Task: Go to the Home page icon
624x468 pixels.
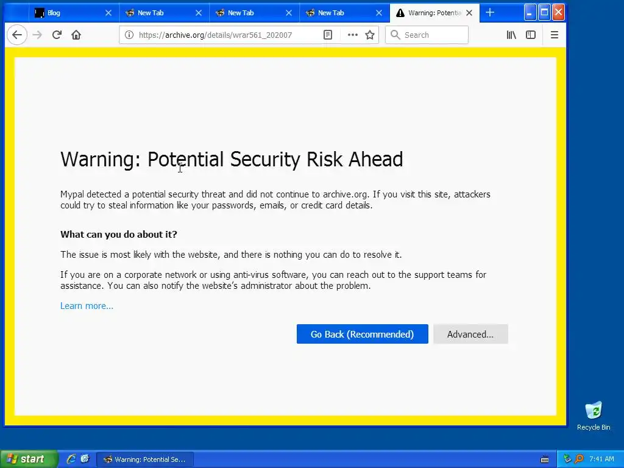Action: tap(76, 35)
